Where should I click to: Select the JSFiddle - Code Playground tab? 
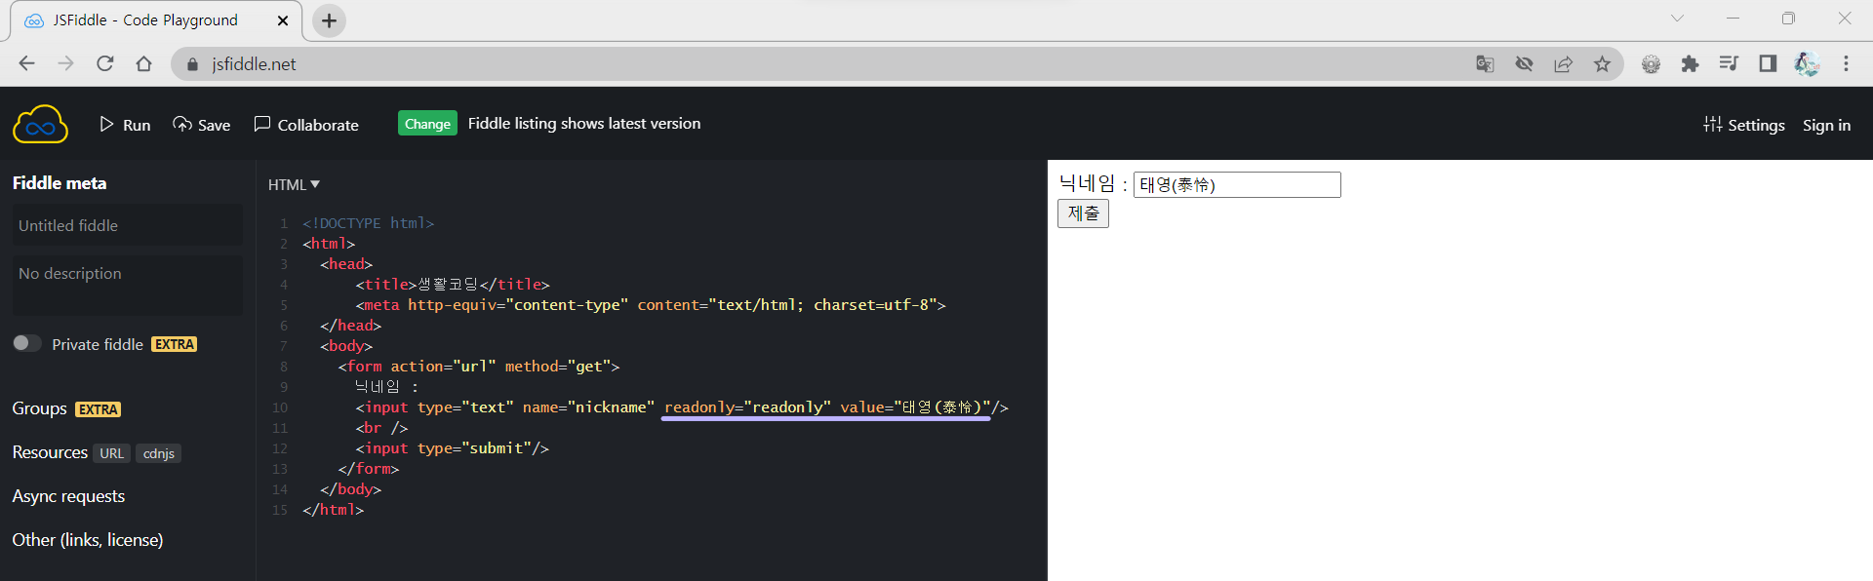156,20
